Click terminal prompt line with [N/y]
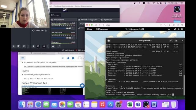196x110 pixels. 140,95
